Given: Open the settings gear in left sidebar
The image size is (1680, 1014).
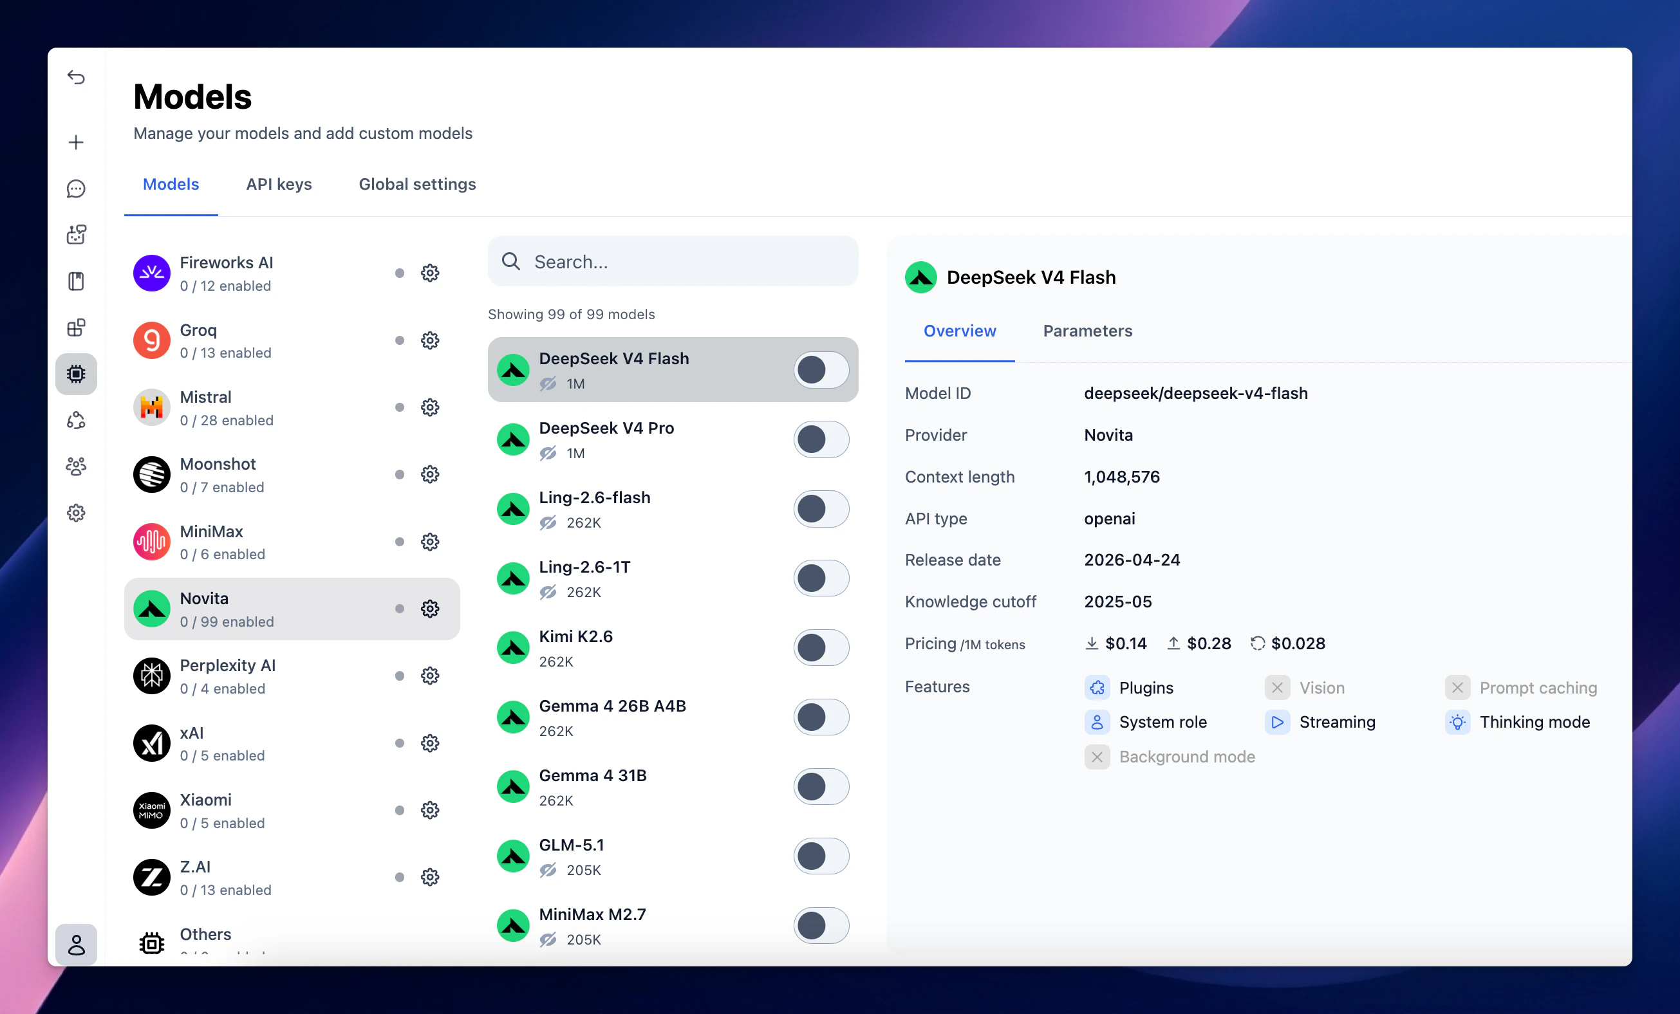Looking at the screenshot, I should click(76, 512).
